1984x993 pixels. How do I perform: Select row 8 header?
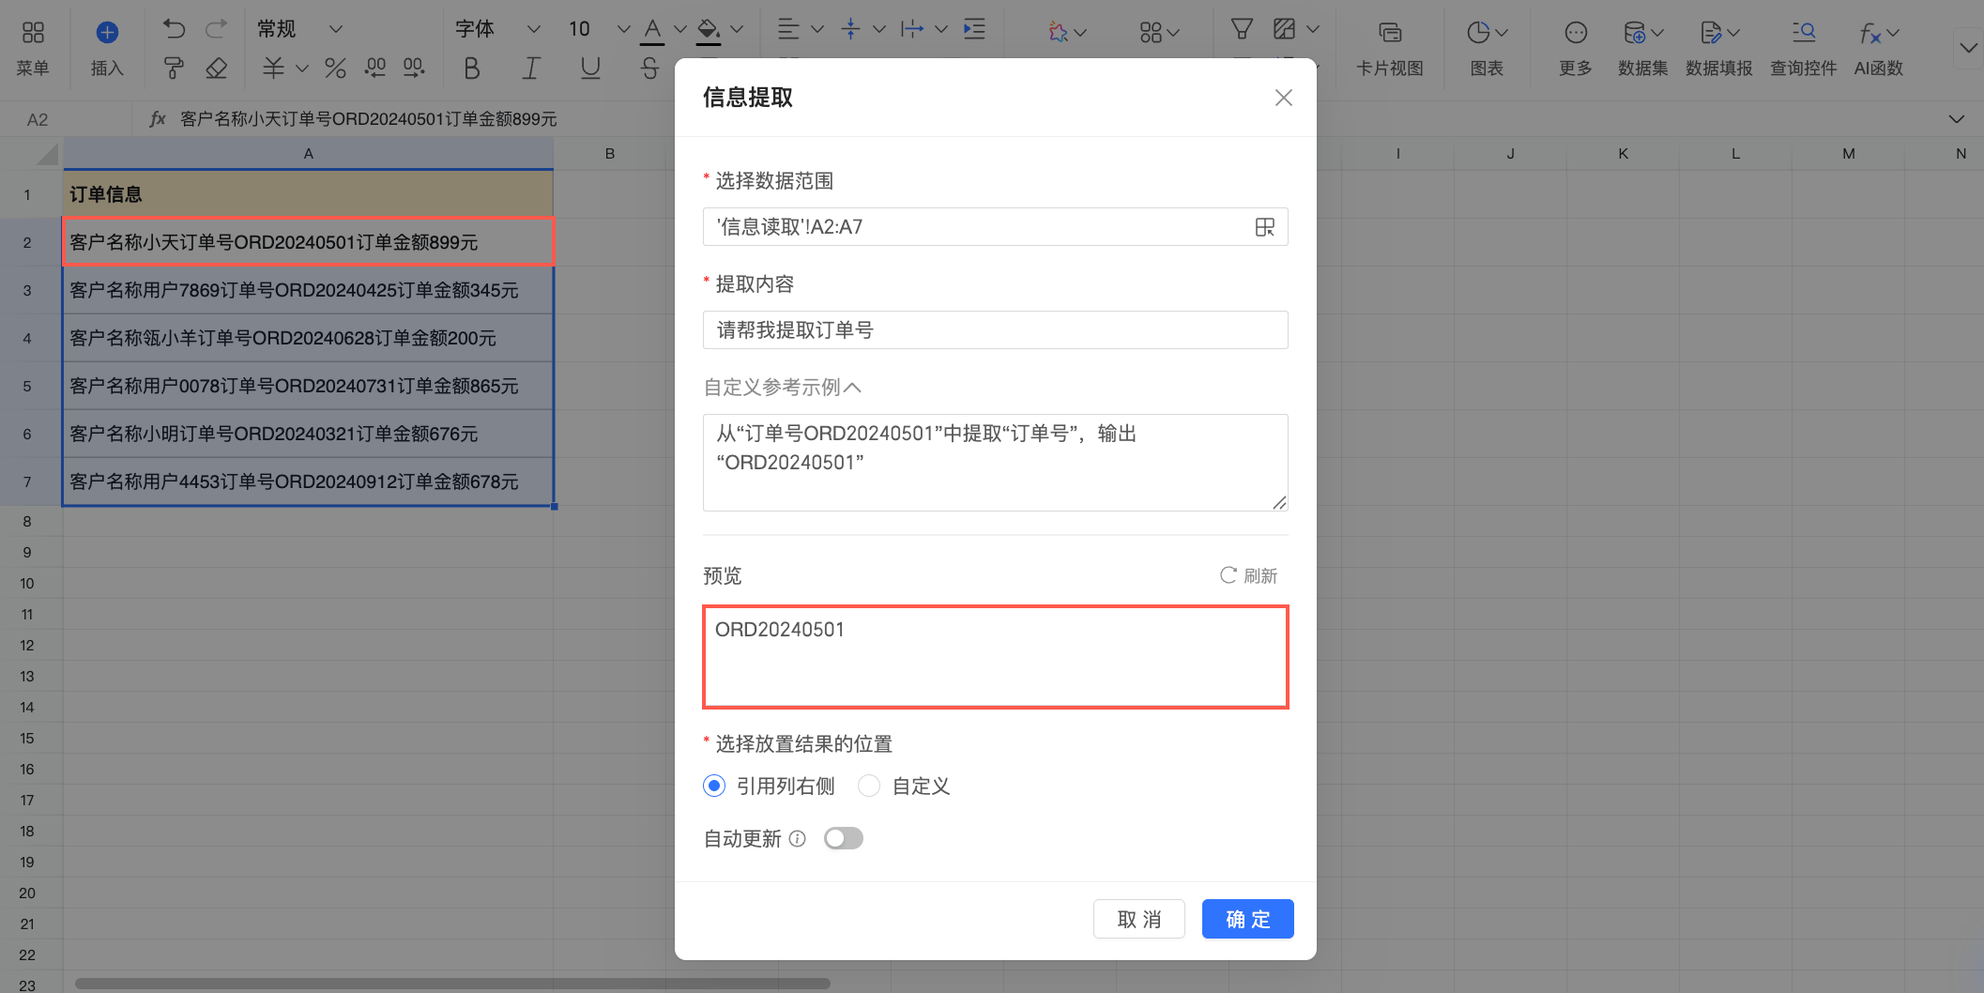(27, 521)
